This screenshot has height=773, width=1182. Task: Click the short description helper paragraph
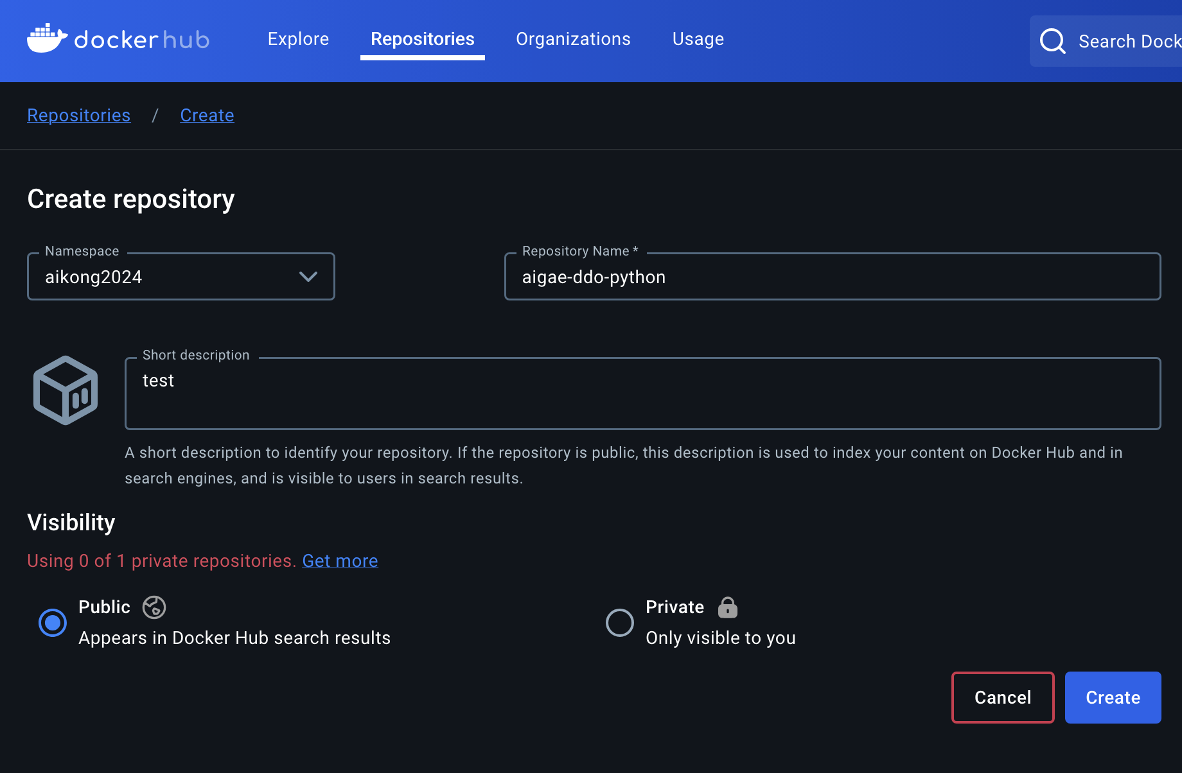coord(624,465)
